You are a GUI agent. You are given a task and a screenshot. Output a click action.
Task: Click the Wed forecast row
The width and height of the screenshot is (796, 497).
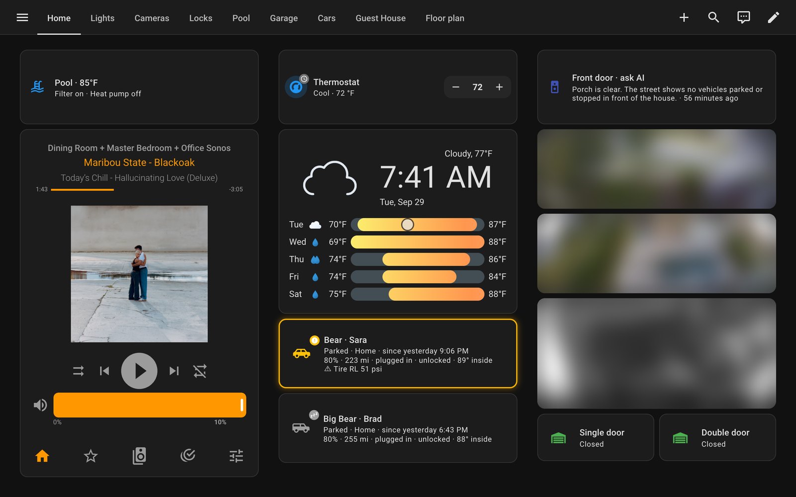[398, 242]
